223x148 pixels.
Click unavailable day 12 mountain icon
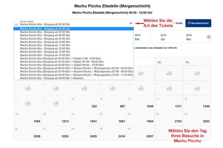28,103
